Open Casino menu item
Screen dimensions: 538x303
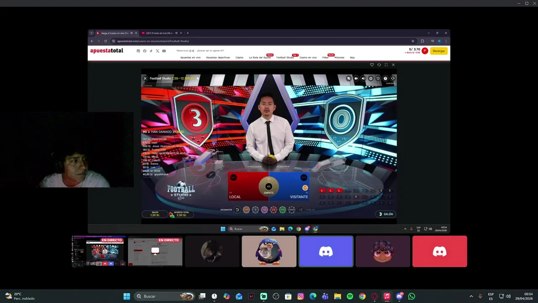(x=239, y=58)
